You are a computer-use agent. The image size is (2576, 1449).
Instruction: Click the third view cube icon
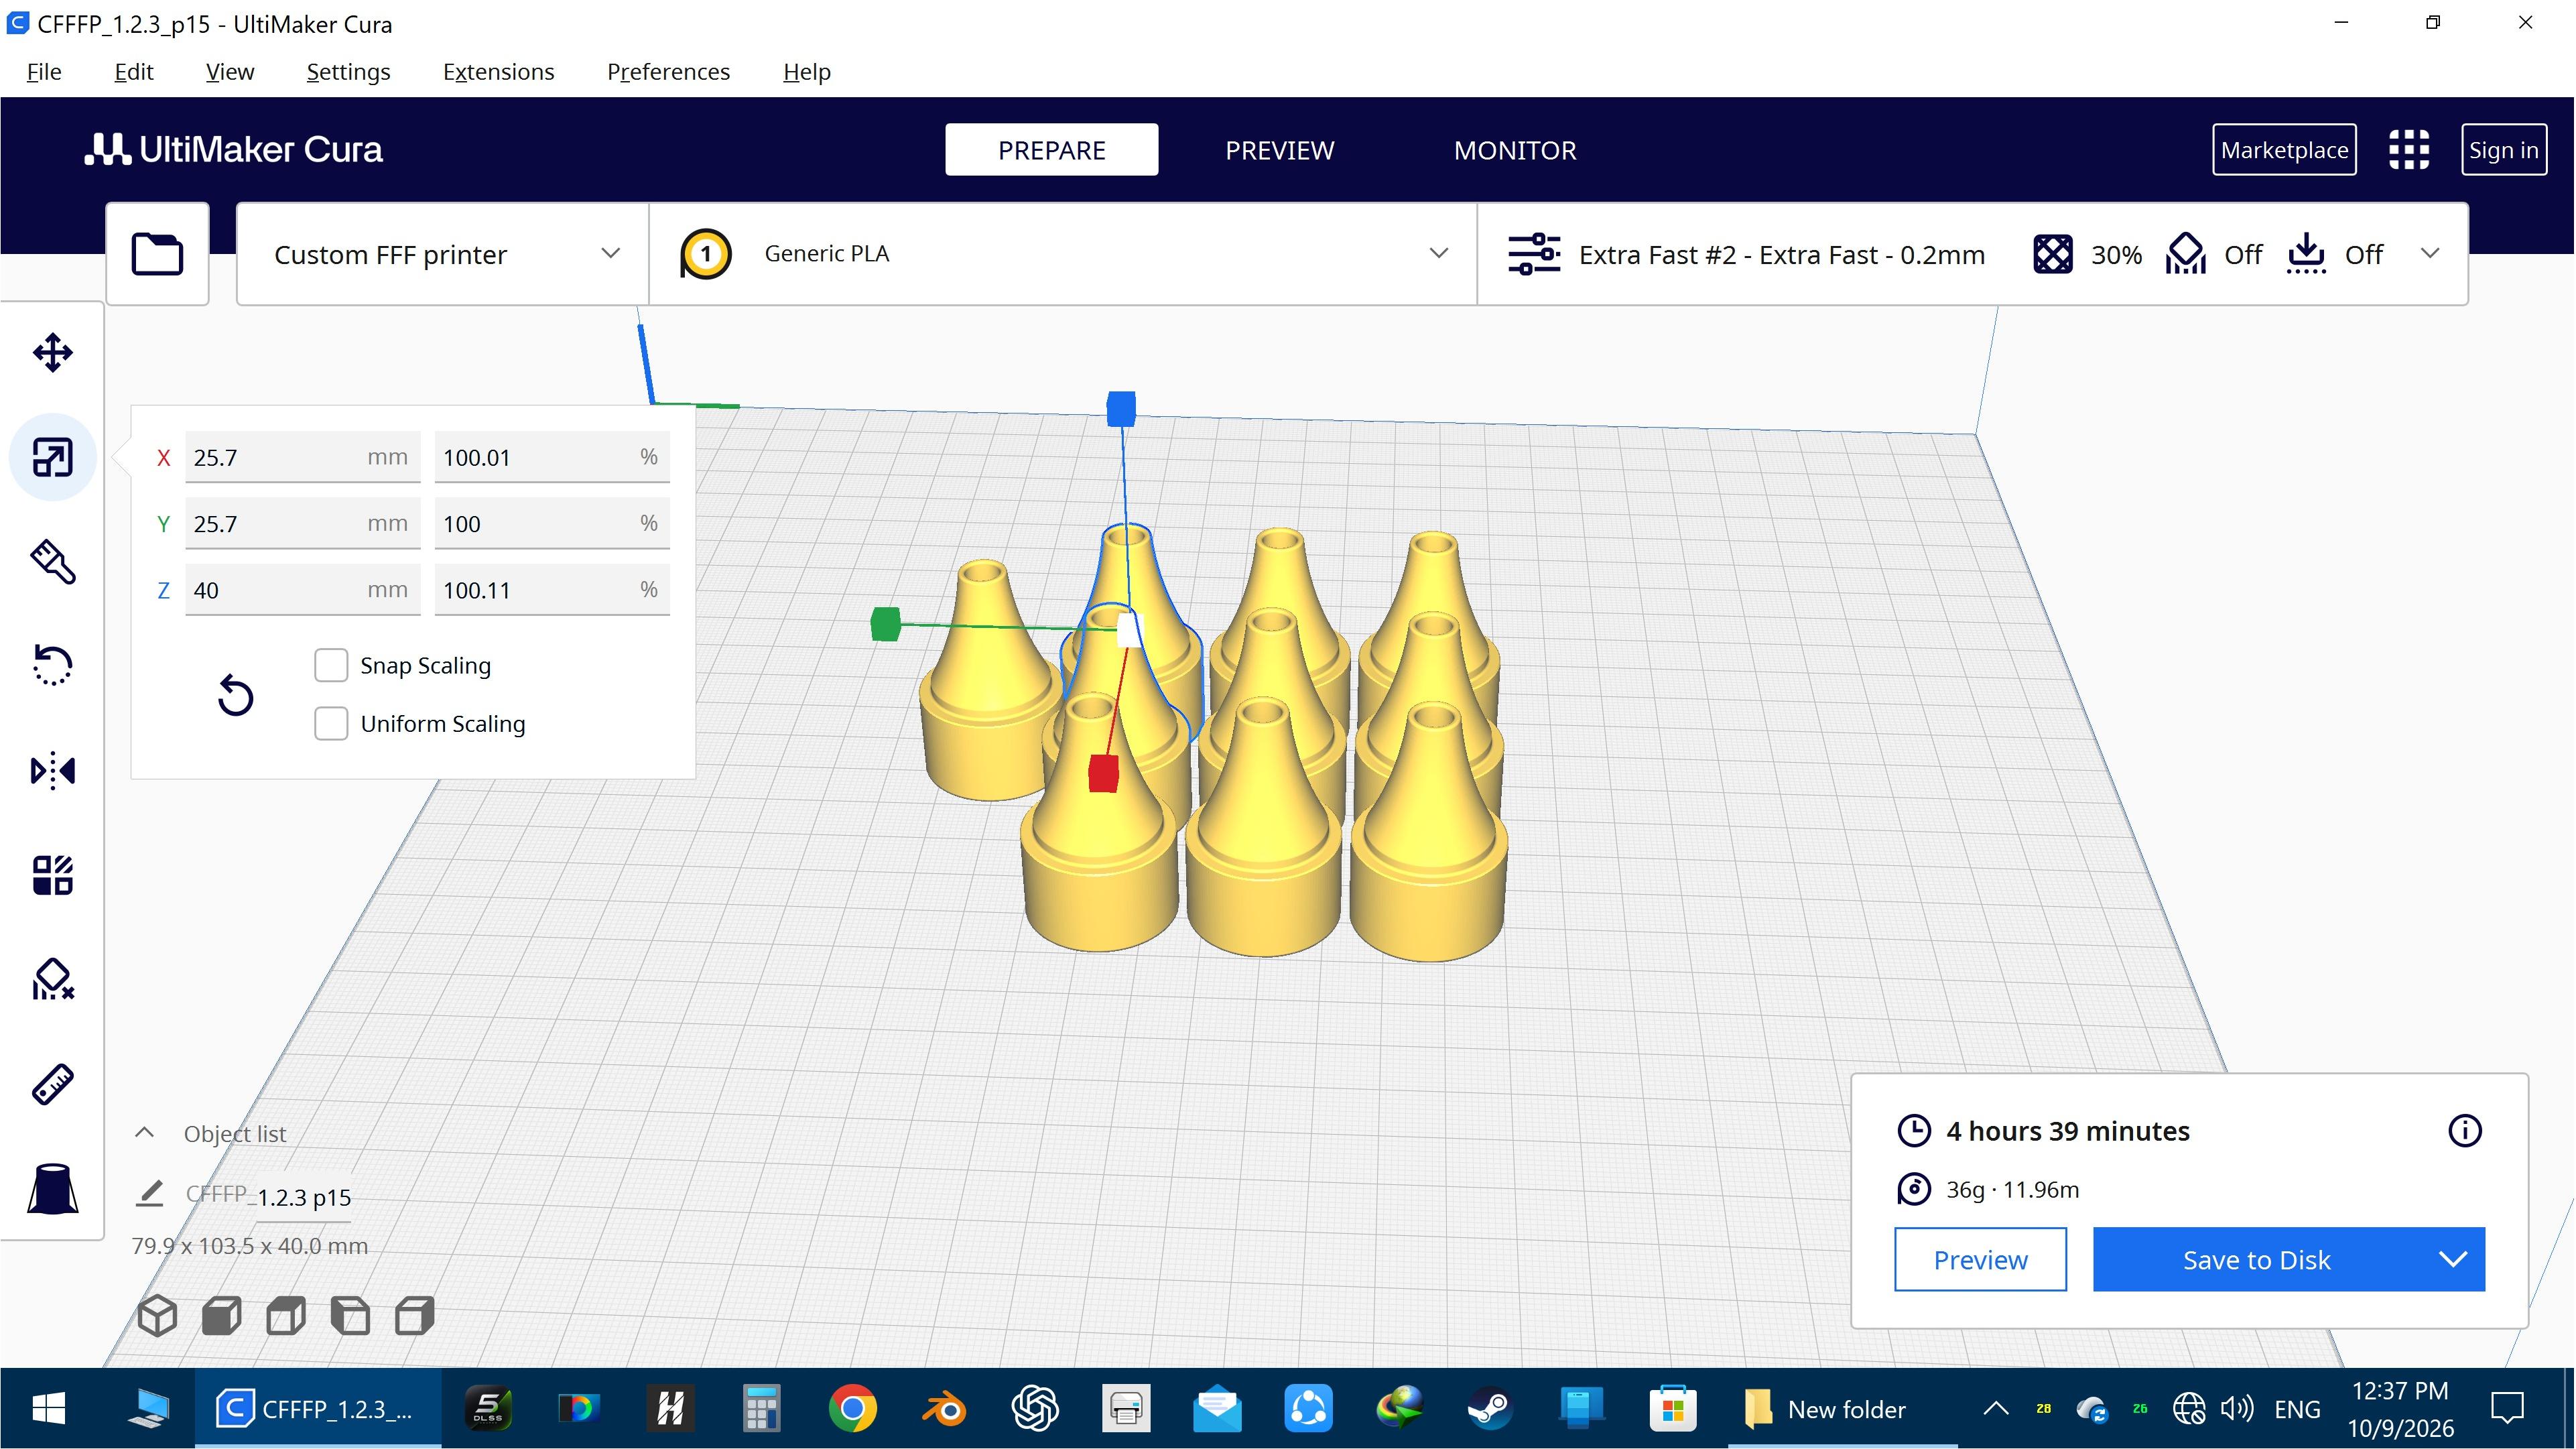pyautogui.click(x=286, y=1315)
